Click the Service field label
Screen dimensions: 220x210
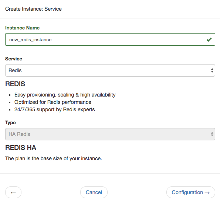pos(14,59)
